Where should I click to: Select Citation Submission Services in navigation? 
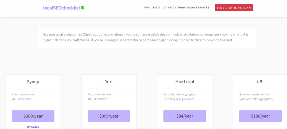(x=186, y=8)
